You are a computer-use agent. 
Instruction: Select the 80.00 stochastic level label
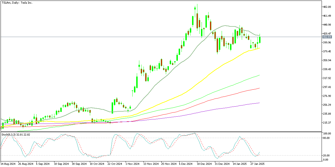326,138
